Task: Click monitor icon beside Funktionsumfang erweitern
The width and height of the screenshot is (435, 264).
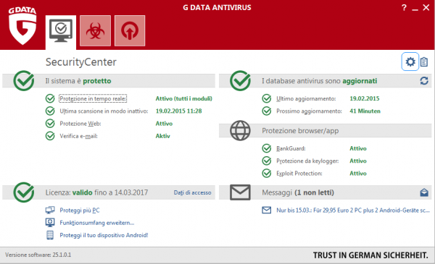Action: [x=50, y=223]
